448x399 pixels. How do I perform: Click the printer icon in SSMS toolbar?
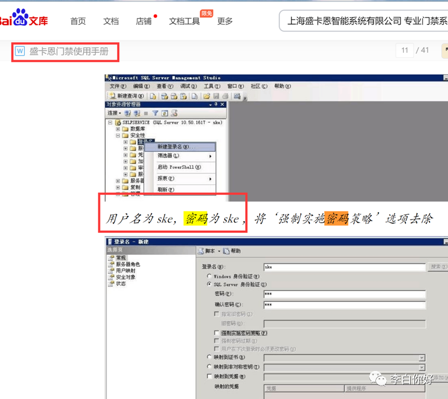coord(225,97)
